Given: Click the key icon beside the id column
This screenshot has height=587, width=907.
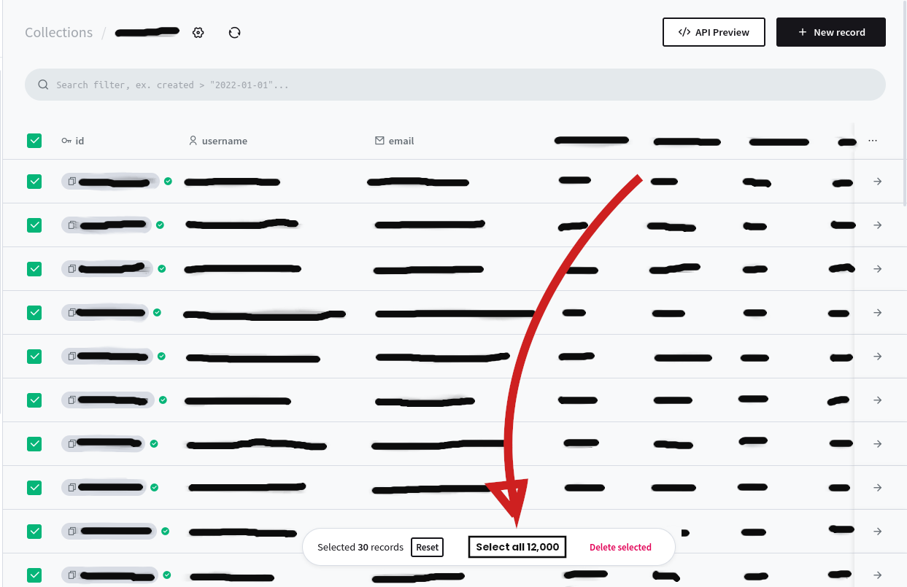Looking at the screenshot, I should 66,141.
